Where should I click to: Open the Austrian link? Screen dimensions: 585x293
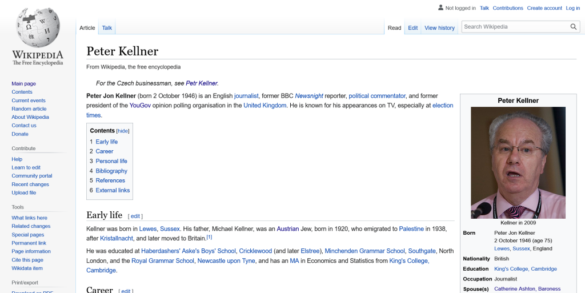[x=288, y=229]
